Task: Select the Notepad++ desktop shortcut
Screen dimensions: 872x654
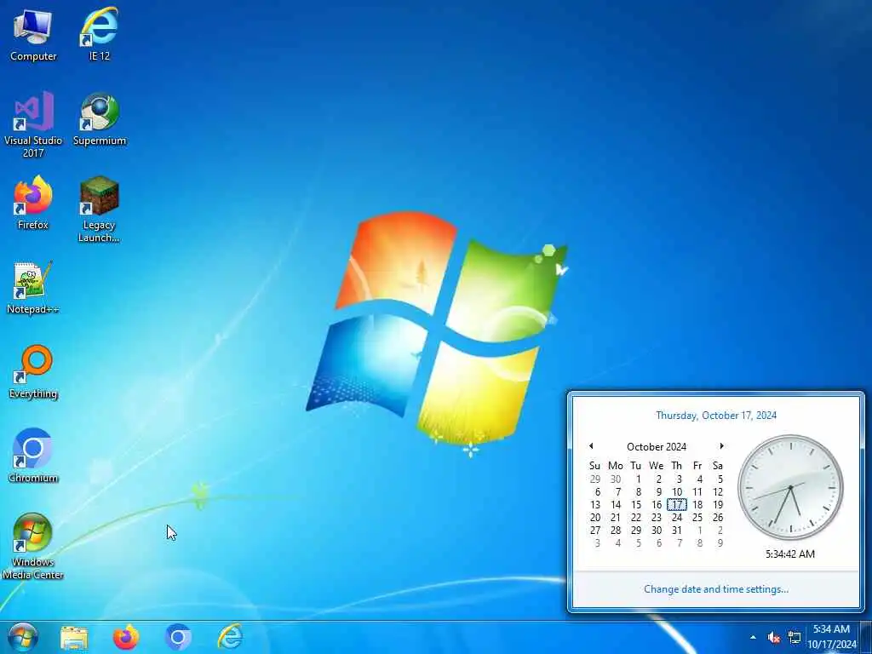Action: pos(33,288)
